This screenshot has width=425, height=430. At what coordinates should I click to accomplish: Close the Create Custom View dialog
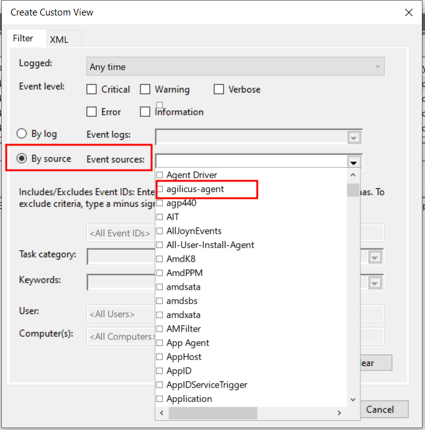pyautogui.click(x=408, y=12)
